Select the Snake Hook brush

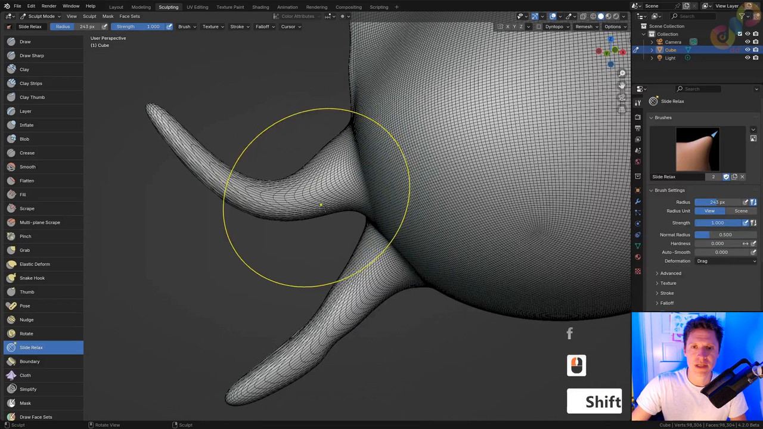click(x=43, y=278)
